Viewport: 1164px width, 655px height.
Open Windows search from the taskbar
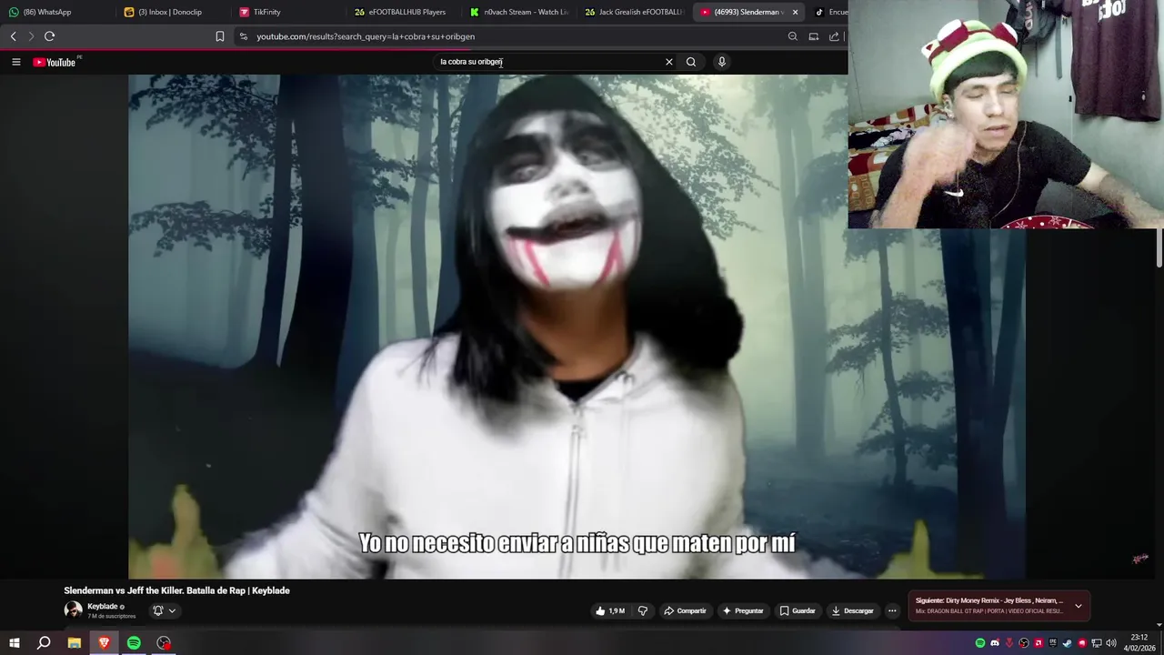44,643
